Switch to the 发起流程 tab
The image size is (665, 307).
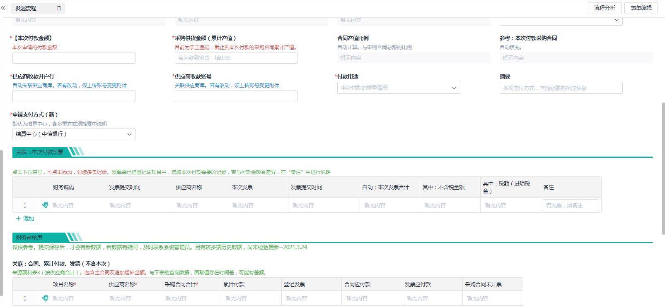tap(26, 8)
